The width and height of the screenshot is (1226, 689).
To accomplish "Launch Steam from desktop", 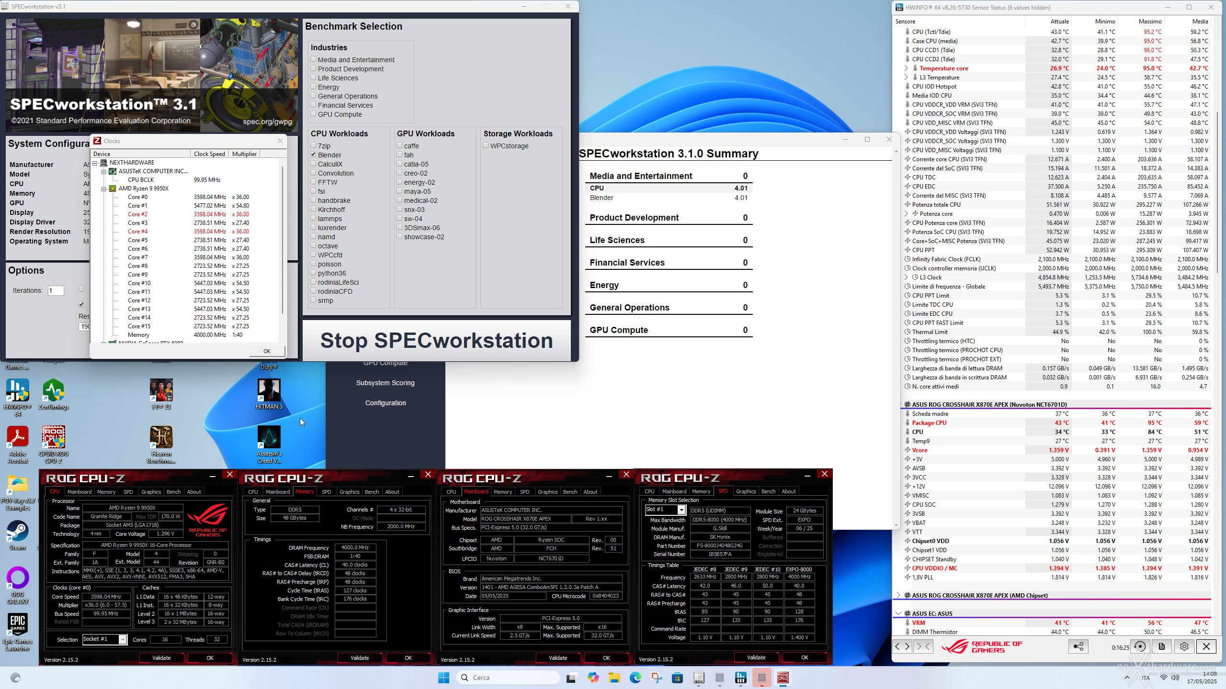I will click(18, 535).
